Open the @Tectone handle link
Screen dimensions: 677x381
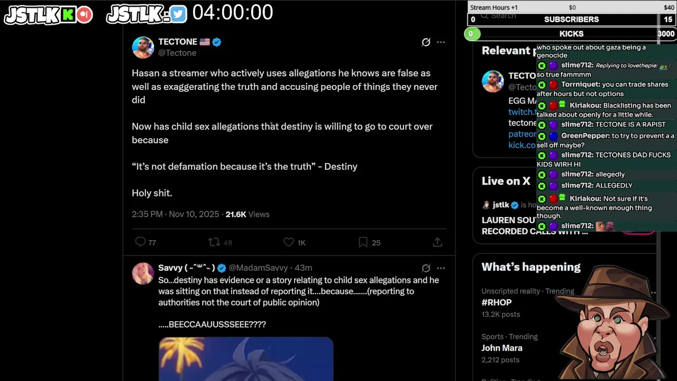tap(177, 53)
